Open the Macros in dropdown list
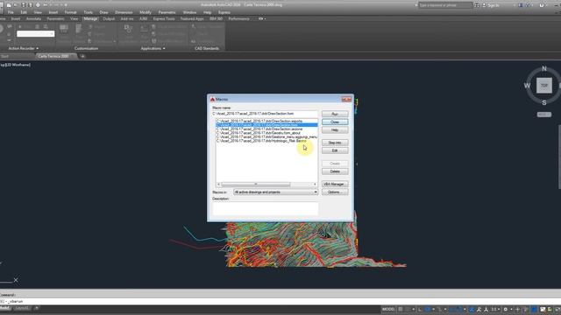The width and height of the screenshot is (561, 315). (x=275, y=192)
